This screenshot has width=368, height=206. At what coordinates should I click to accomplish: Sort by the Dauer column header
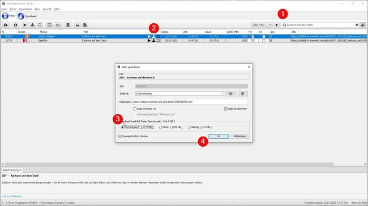coord(215,32)
